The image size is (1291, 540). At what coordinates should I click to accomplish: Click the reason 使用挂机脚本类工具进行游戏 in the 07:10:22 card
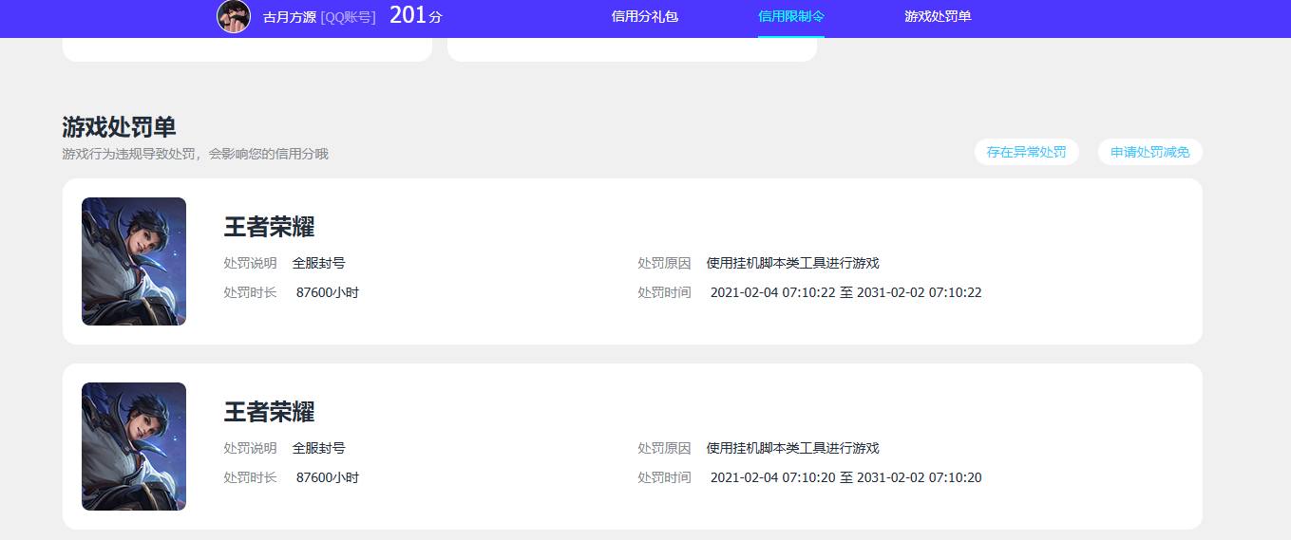[x=793, y=263]
